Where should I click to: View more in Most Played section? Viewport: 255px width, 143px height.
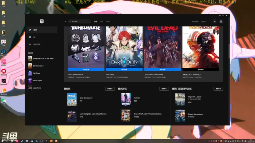pos(164,89)
